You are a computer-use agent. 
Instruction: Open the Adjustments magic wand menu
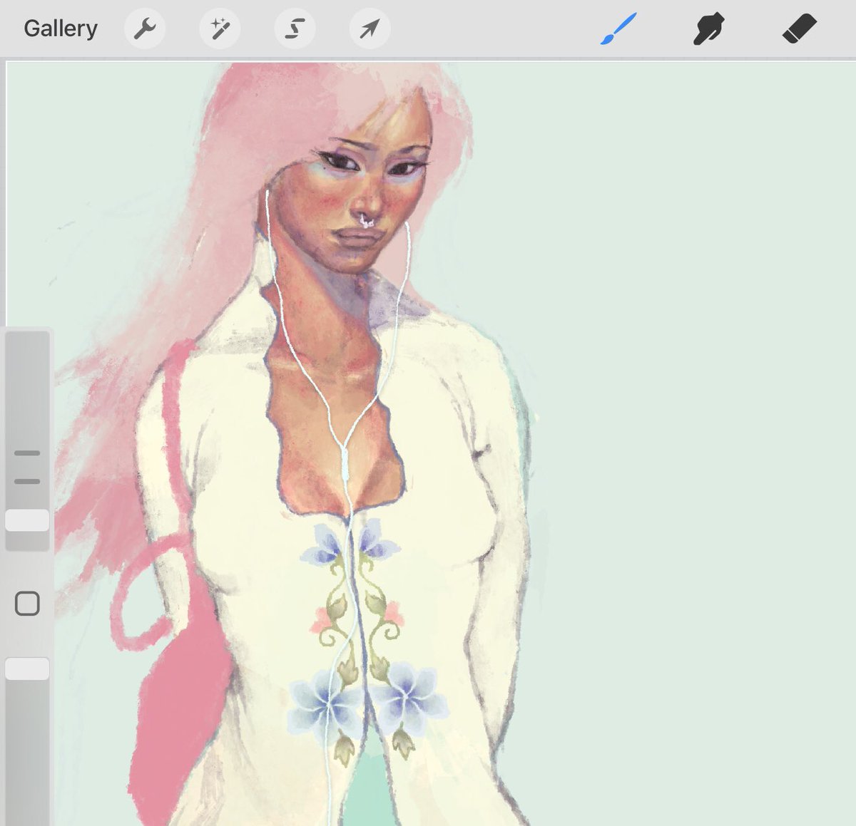(x=220, y=29)
